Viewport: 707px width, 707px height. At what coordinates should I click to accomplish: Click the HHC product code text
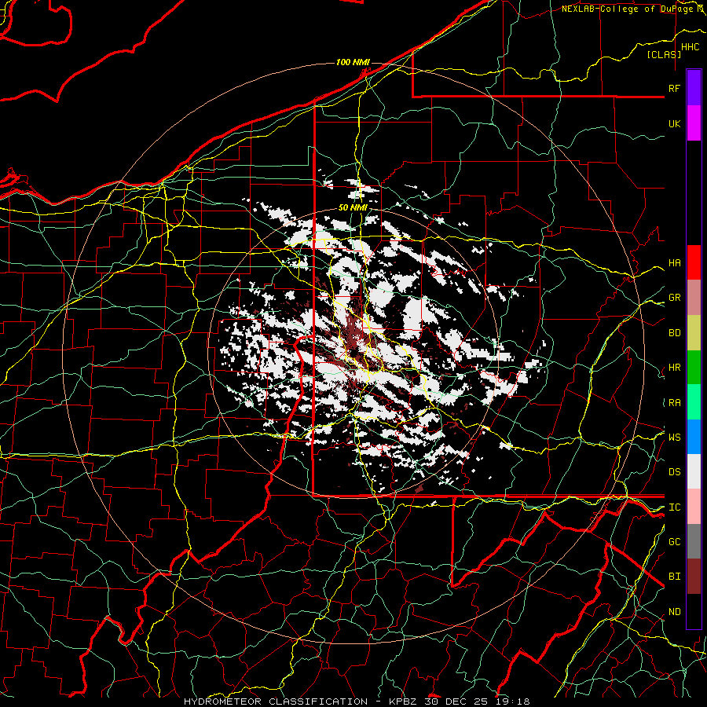tap(691, 47)
